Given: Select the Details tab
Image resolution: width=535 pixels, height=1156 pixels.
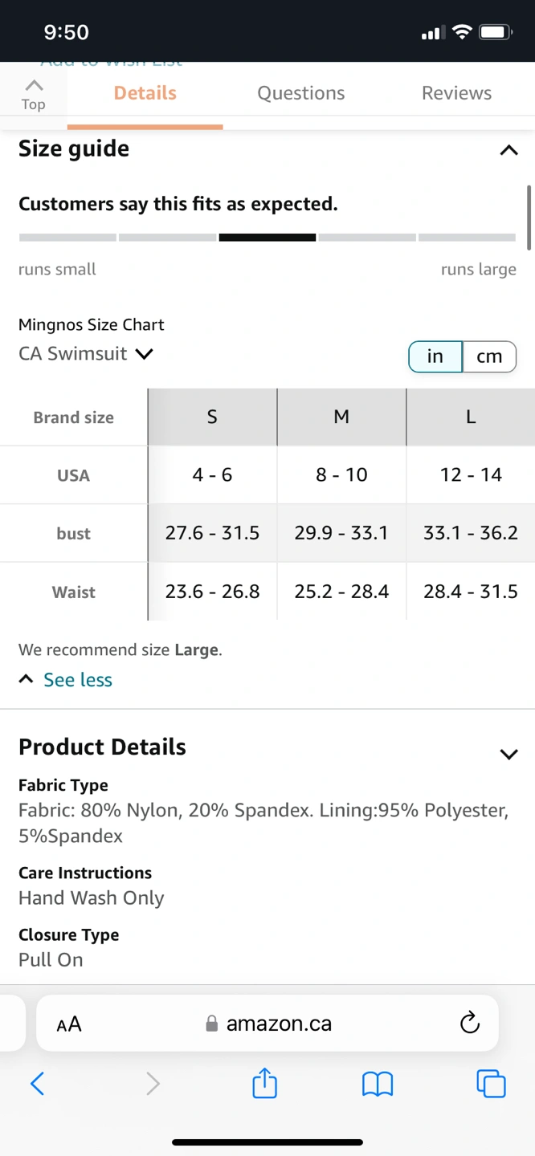Looking at the screenshot, I should pos(145,93).
